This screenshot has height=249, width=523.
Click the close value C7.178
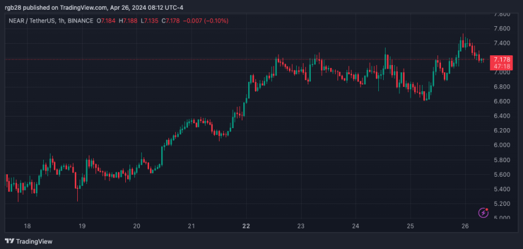coord(171,21)
